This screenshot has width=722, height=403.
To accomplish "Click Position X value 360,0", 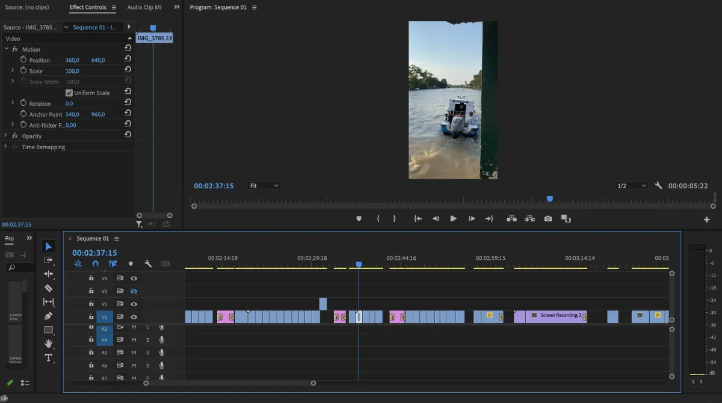I will click(72, 60).
